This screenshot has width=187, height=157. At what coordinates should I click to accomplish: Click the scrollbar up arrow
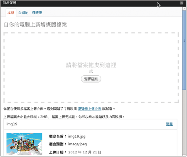pyautogui.click(x=184, y=9)
